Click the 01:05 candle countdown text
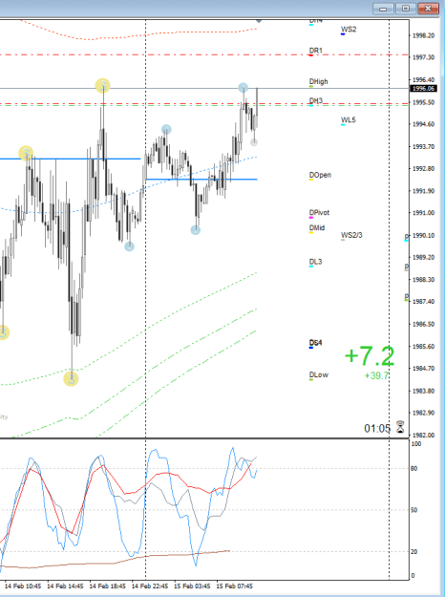 [x=377, y=429]
